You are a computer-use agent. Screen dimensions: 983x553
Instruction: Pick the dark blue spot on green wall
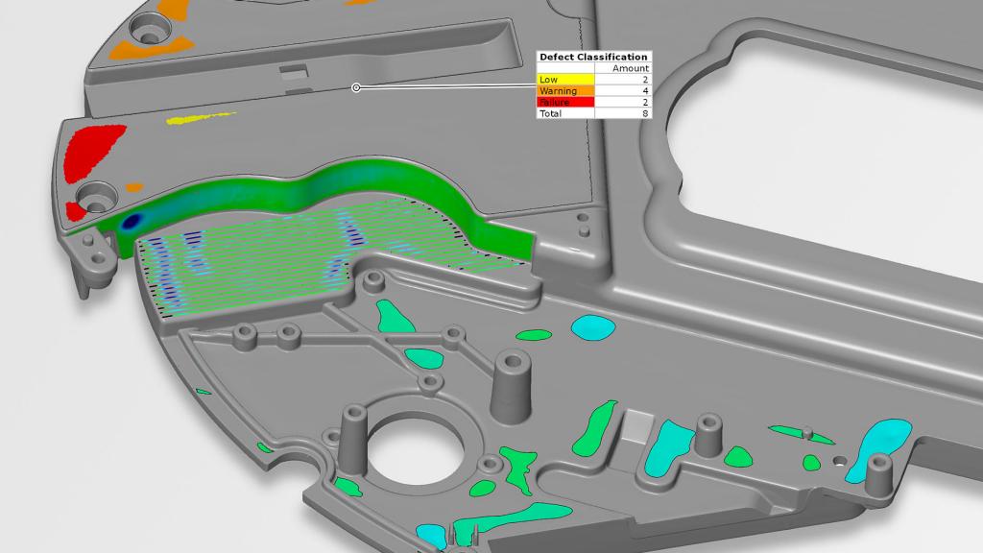click(131, 221)
